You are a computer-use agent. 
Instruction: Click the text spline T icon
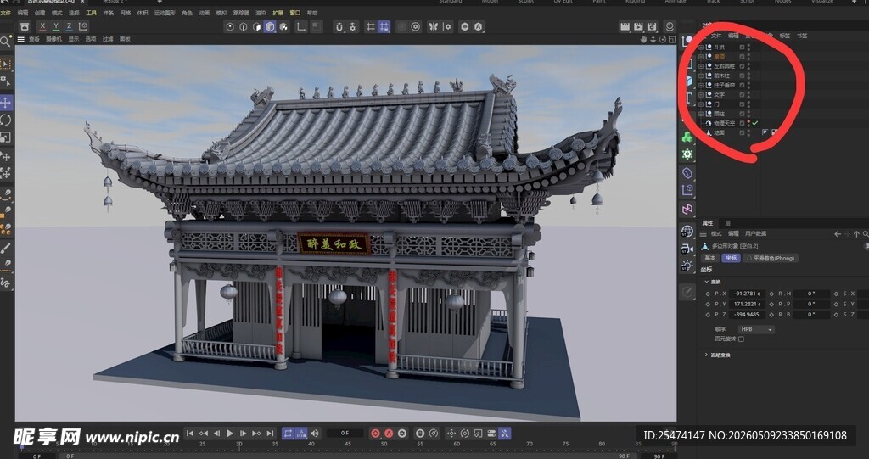click(x=687, y=98)
